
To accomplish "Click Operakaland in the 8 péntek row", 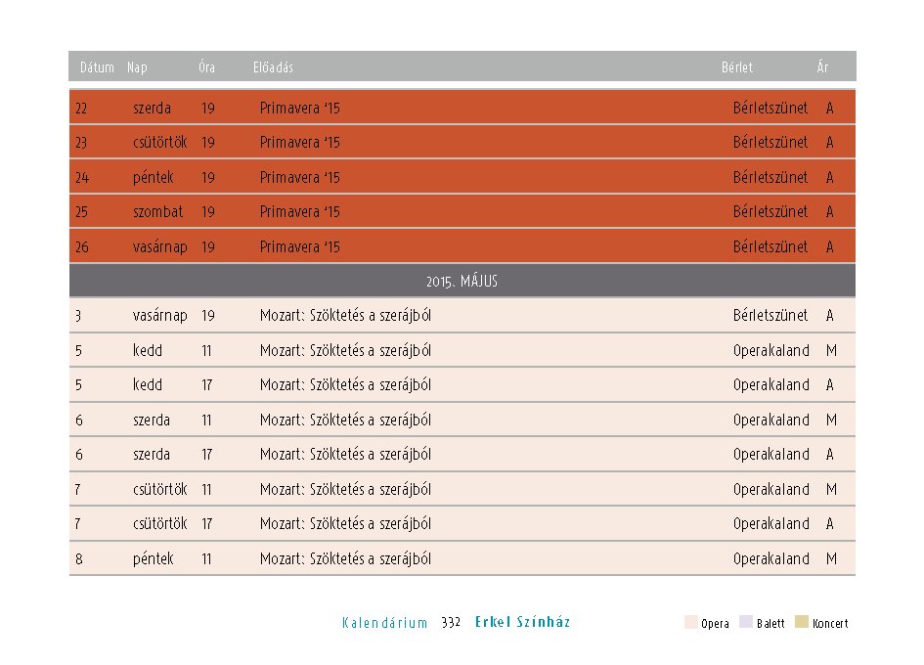I will 771,558.
